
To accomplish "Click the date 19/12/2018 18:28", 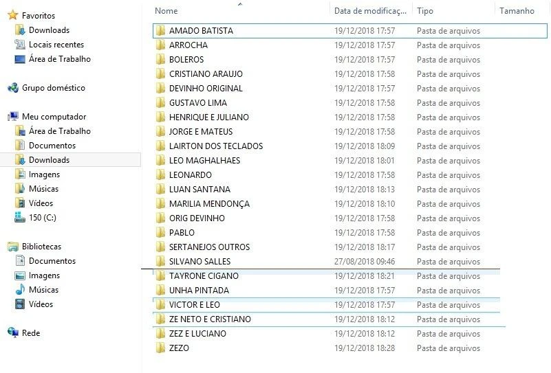I will coord(365,348).
